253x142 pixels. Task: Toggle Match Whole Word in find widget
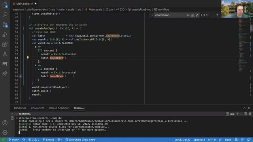click(193, 15)
